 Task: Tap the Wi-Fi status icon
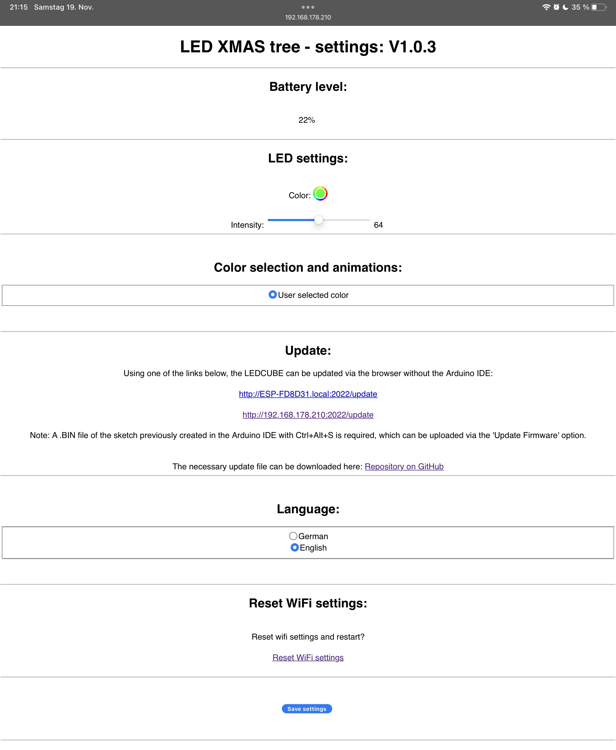point(547,7)
